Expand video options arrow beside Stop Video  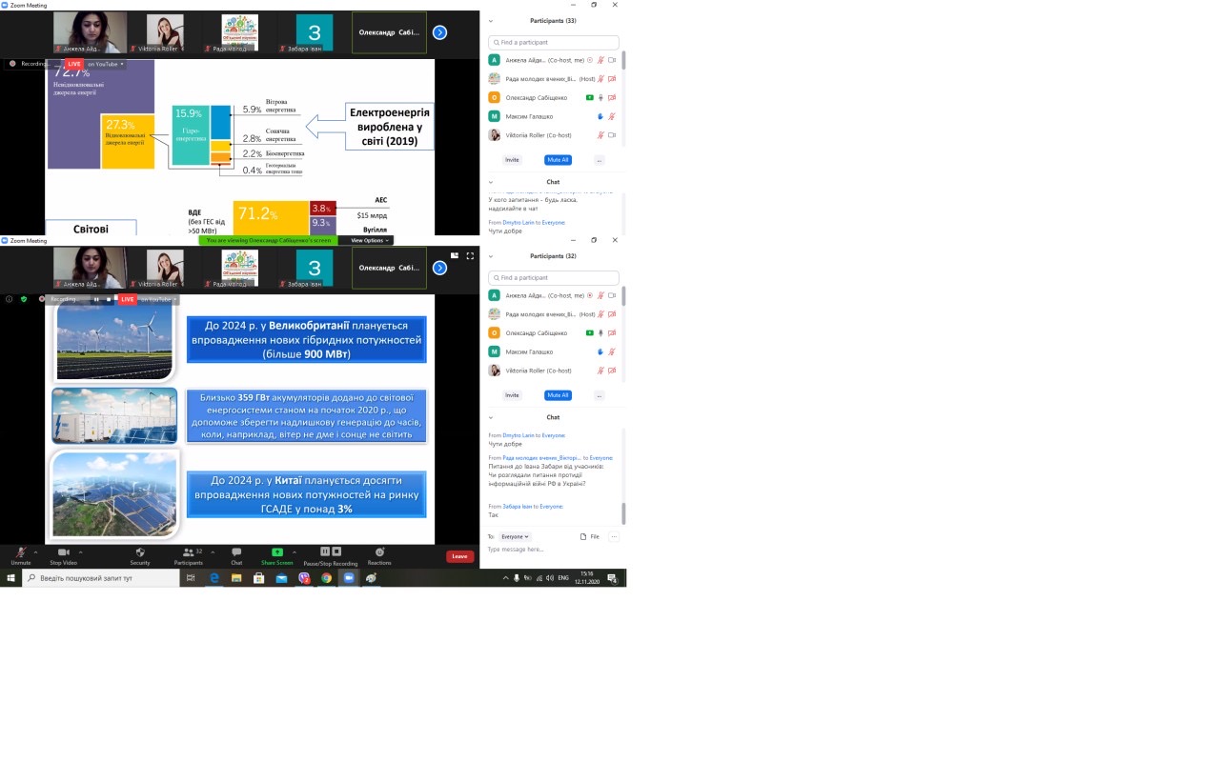pos(80,551)
